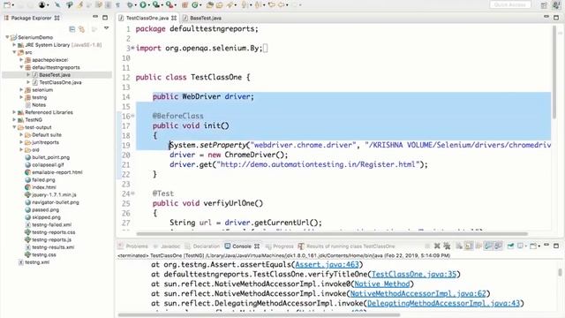Expand folded imports at line 3
This screenshot has height=318, width=565.
click(x=132, y=48)
